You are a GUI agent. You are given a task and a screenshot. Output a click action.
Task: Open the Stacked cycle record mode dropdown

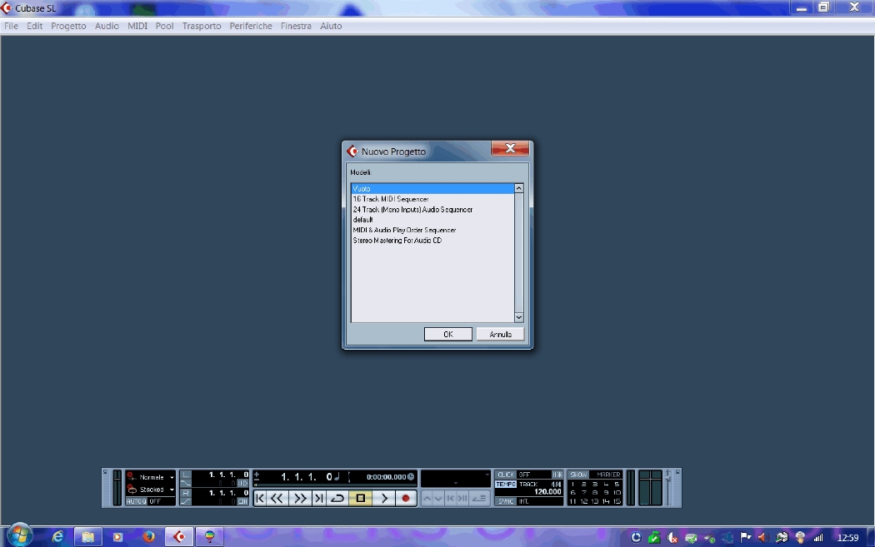pyautogui.click(x=172, y=490)
